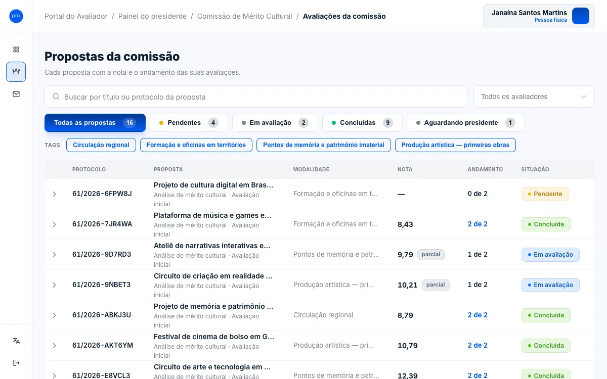Click the ANDAMENTO column header
This screenshot has height=379, width=607.
click(x=485, y=169)
